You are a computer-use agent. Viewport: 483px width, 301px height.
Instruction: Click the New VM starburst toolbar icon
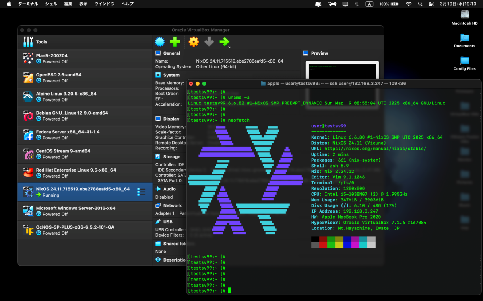(x=160, y=41)
